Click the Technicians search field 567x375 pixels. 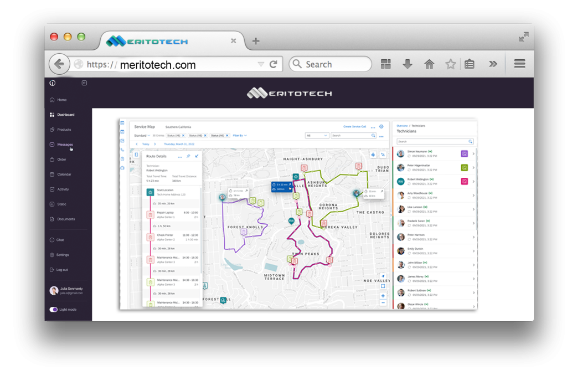pyautogui.click(x=435, y=141)
